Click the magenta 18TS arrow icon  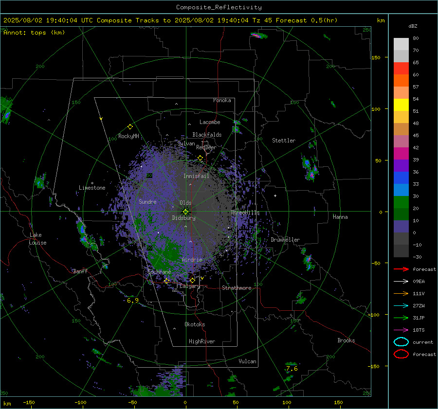[401, 330]
